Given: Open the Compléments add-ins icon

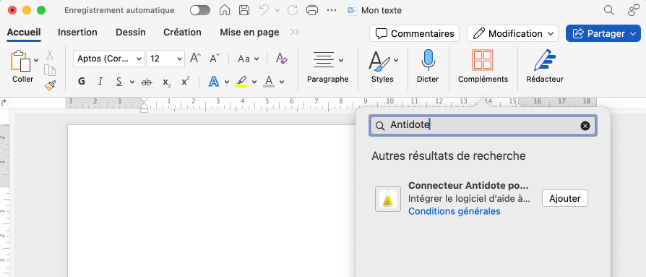Looking at the screenshot, I should point(483,66).
